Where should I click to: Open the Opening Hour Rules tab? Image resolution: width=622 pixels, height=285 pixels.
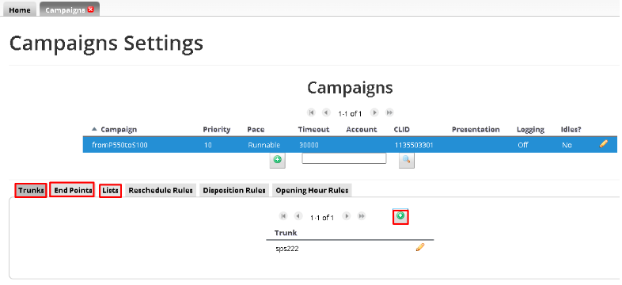(312, 191)
